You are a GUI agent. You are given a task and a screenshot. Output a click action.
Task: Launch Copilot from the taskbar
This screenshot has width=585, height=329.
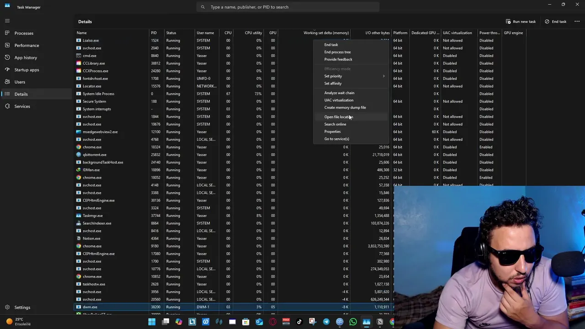click(179, 322)
